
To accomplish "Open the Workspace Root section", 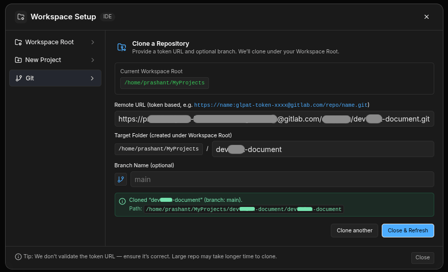I will click(x=55, y=42).
